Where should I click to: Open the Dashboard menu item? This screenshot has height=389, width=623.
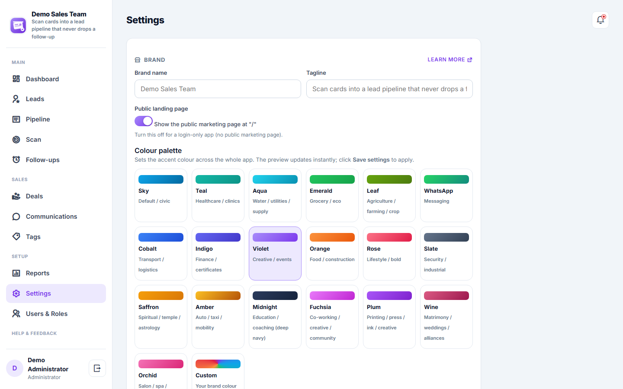[56, 79]
